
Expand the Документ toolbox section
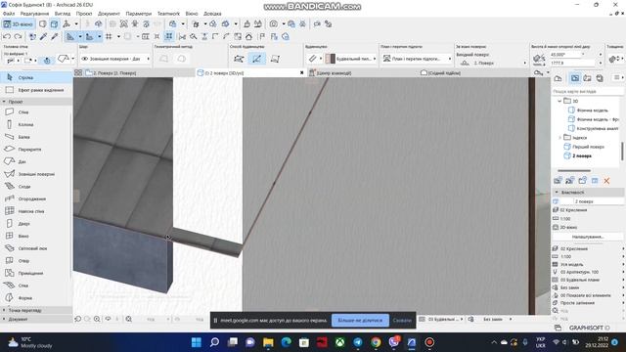4,319
